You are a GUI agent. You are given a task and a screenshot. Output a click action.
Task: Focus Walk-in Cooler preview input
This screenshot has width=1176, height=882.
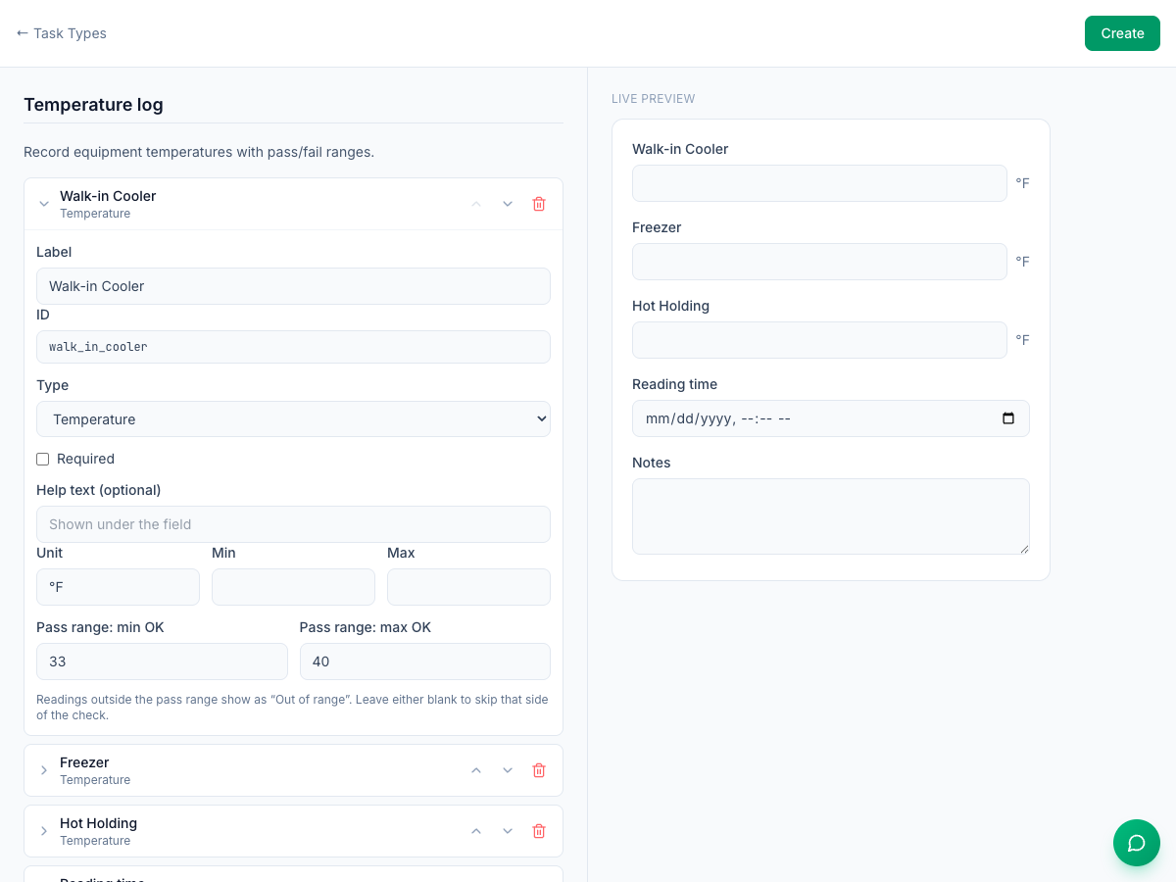click(x=819, y=183)
